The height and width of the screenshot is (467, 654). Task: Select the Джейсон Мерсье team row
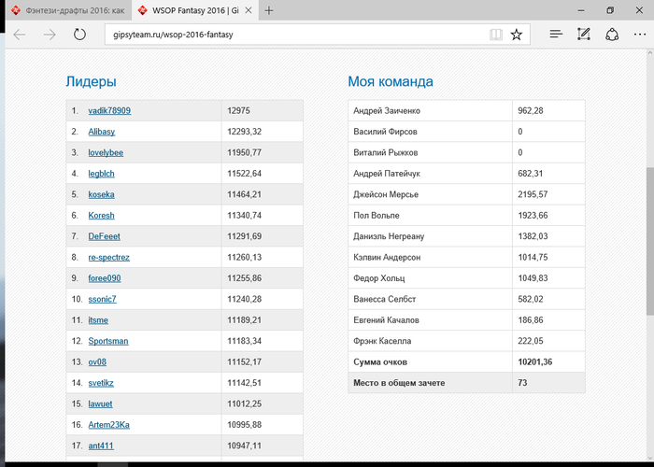[466, 194]
